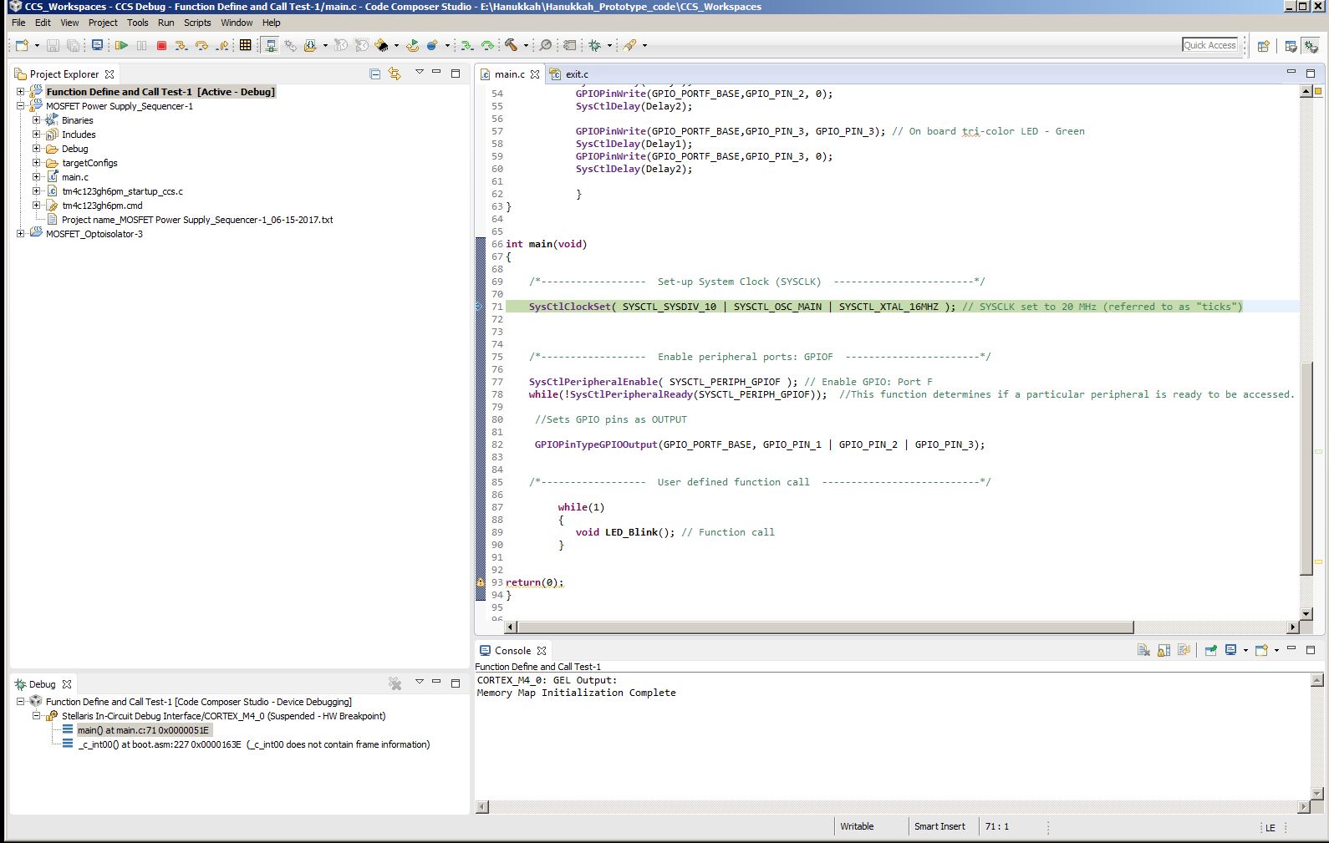Expand the Includes folder tree node
Screen dimensions: 1329x843
point(36,135)
